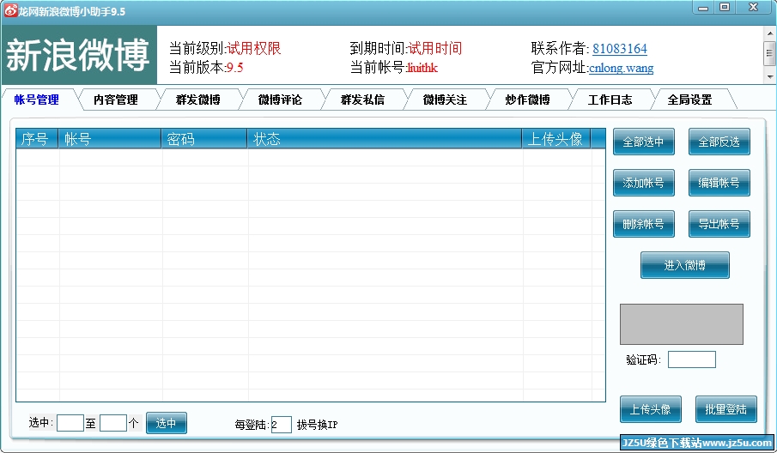Open the 全局设置 tab
This screenshot has width=777, height=453.
point(689,100)
